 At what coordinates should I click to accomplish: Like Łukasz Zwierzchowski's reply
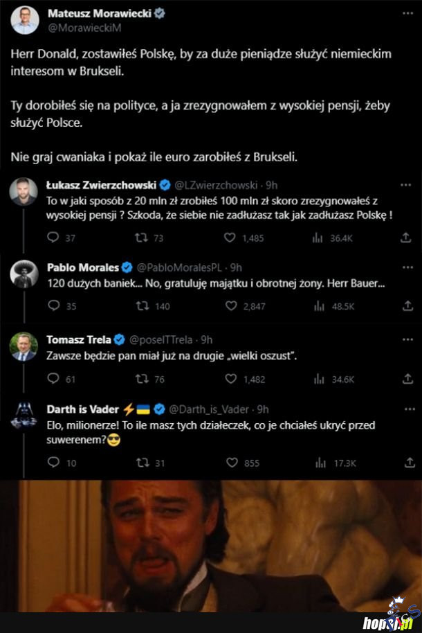pos(230,238)
